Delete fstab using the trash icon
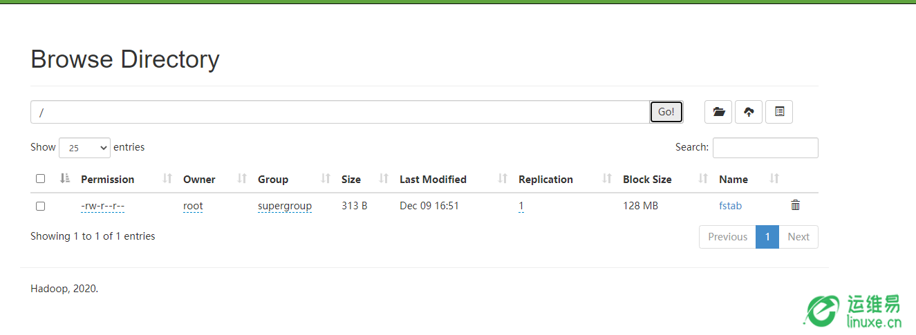The height and width of the screenshot is (335, 916). pyautogui.click(x=796, y=205)
